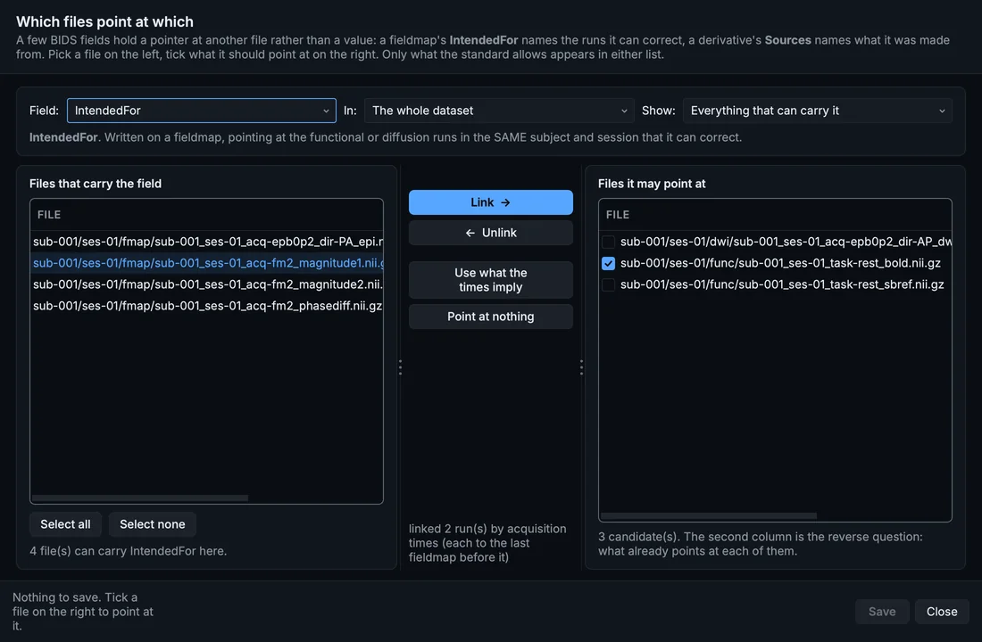Tick the checkbox for dir-AP dwi file
982x642 pixels.
point(608,242)
